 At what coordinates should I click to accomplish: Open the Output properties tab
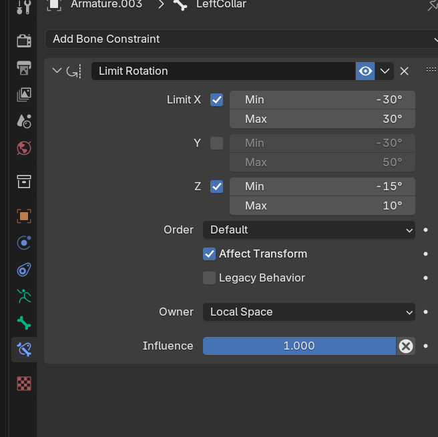coord(24,68)
